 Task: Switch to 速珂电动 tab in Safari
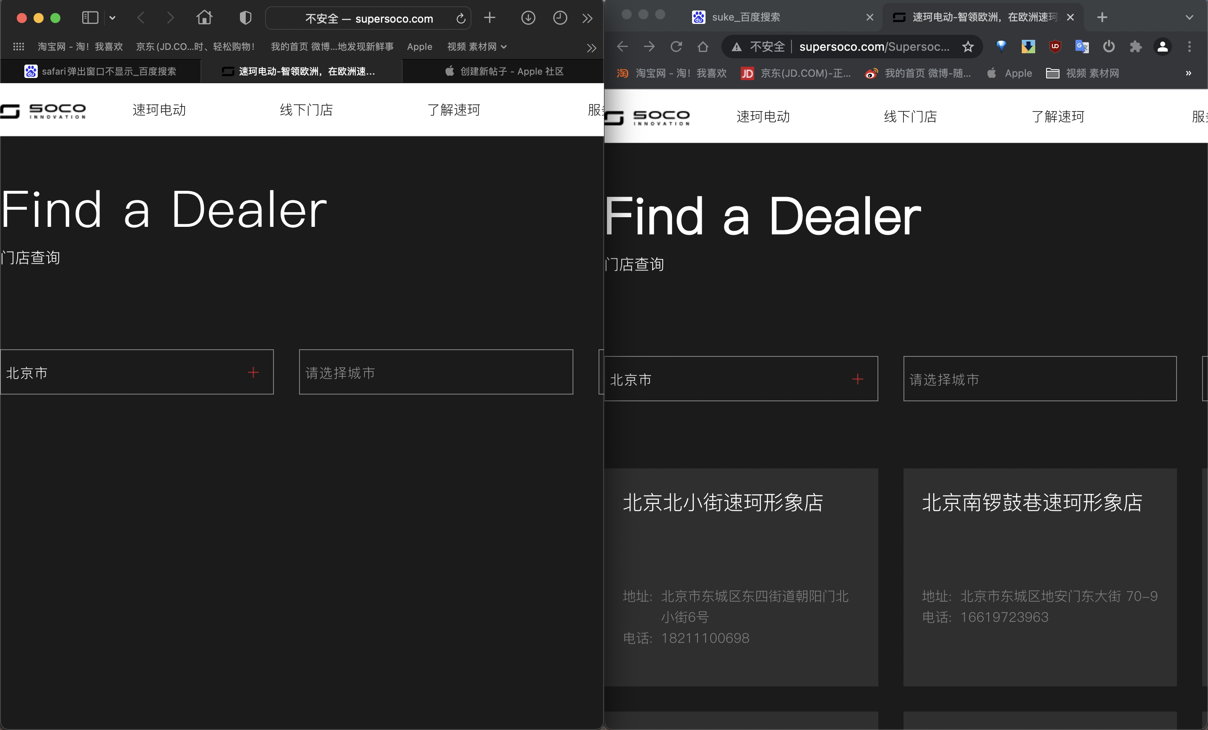(302, 72)
